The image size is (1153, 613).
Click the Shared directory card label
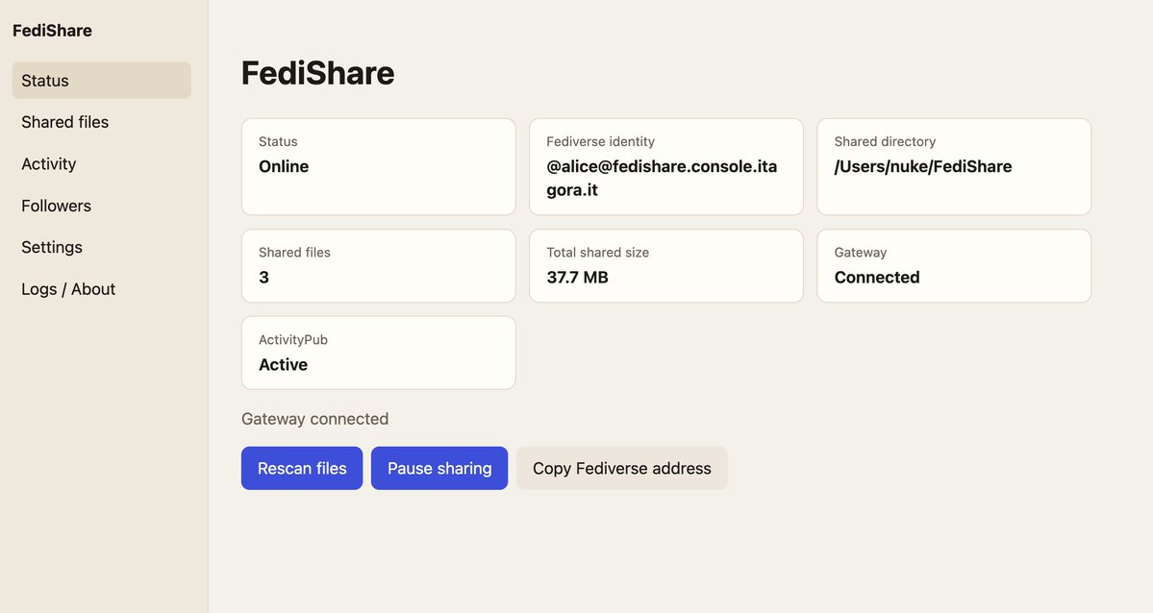[885, 141]
